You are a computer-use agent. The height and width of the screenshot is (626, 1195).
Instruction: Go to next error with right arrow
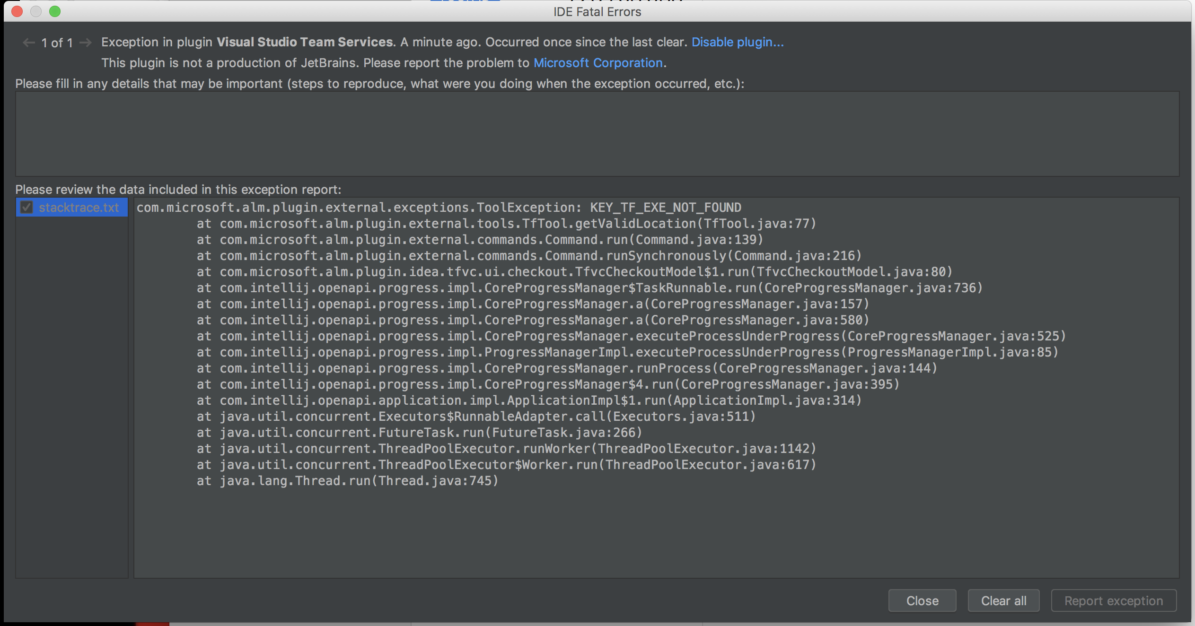[86, 43]
